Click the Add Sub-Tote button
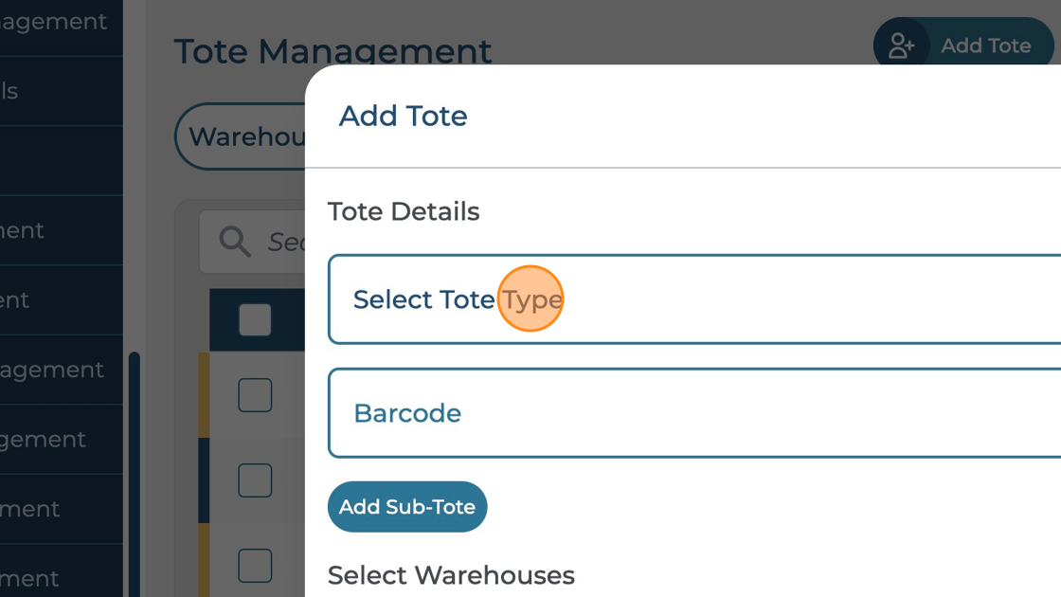The width and height of the screenshot is (1061, 597). pos(407,506)
